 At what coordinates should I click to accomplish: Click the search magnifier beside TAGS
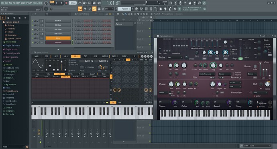(27, 147)
